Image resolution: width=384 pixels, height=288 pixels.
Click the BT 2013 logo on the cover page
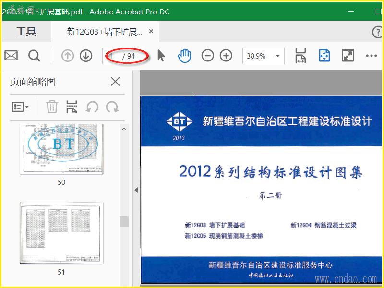(179, 126)
